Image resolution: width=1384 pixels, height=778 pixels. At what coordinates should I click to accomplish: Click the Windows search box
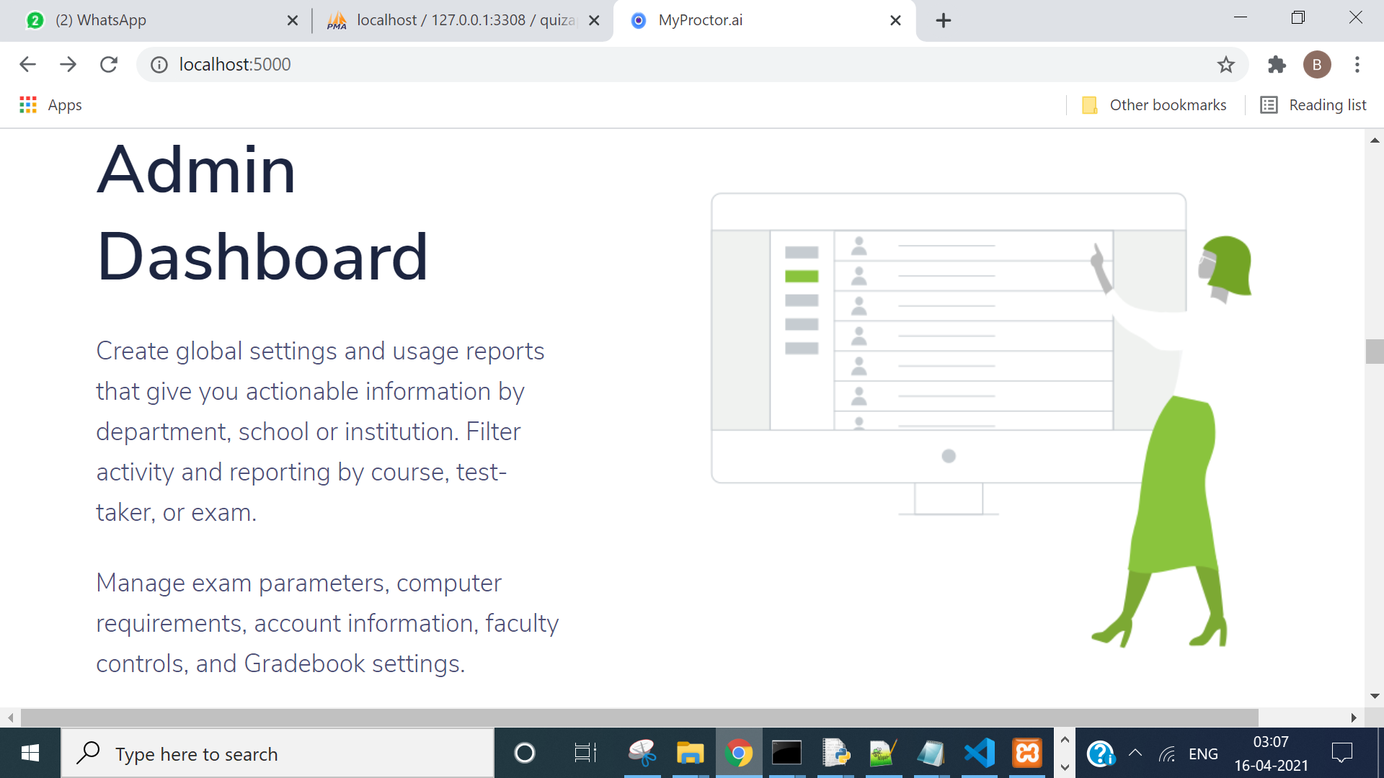coord(278,754)
